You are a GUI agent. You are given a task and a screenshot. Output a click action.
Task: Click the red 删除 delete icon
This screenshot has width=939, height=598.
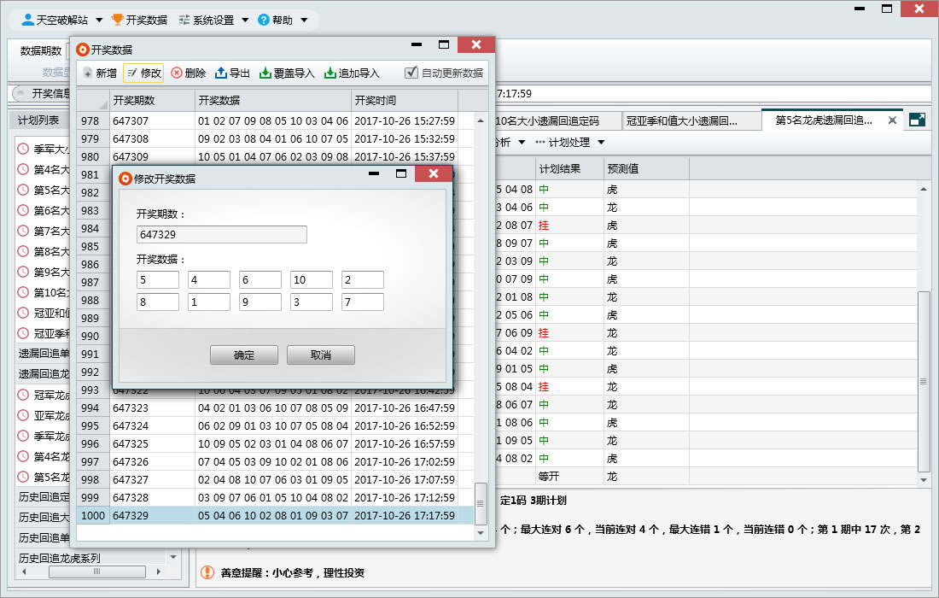[177, 73]
